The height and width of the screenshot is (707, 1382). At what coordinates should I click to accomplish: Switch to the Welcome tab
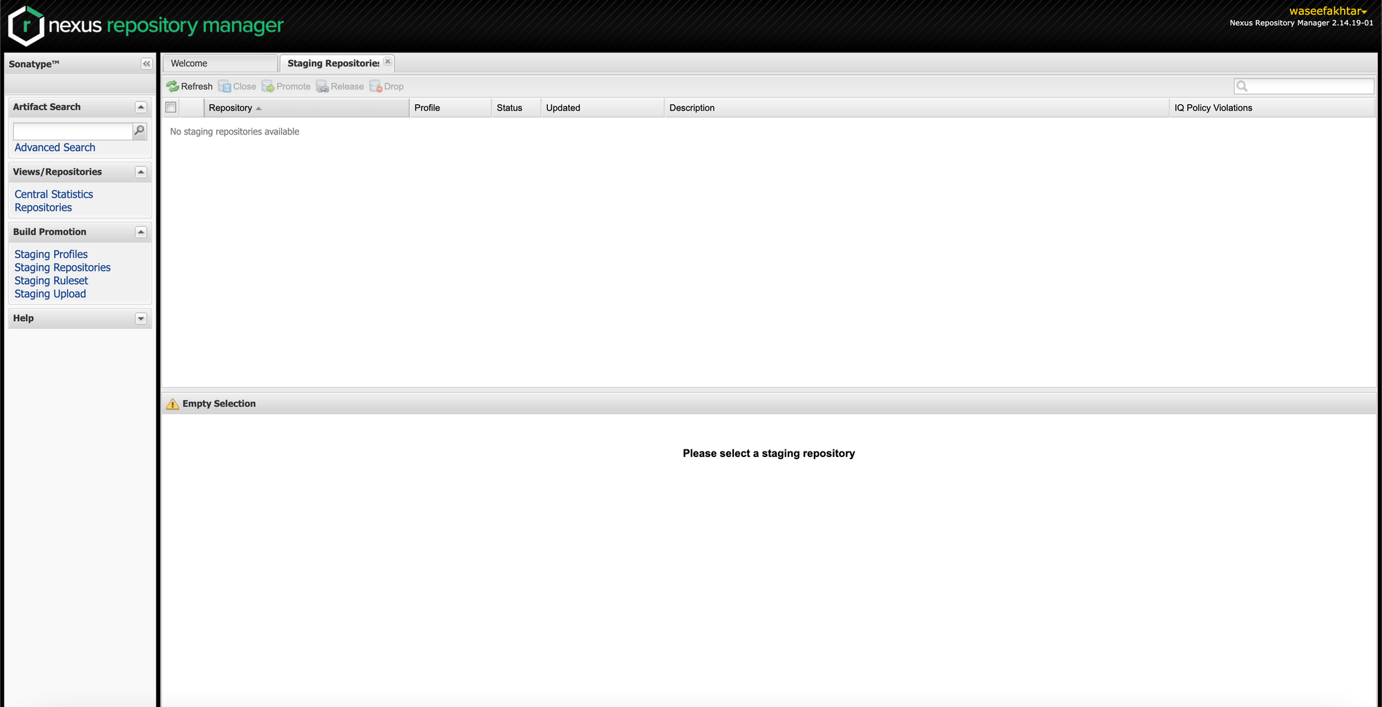pos(220,64)
